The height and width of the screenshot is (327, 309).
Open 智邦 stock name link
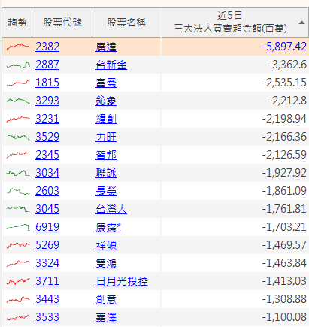click(106, 155)
